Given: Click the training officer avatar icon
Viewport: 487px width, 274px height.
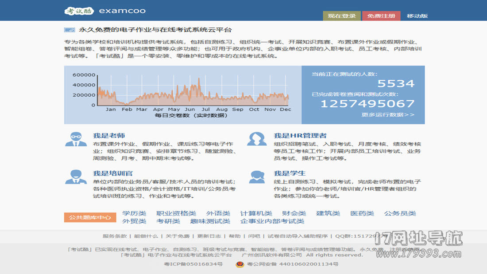Looking at the screenshot, I should (x=76, y=176).
